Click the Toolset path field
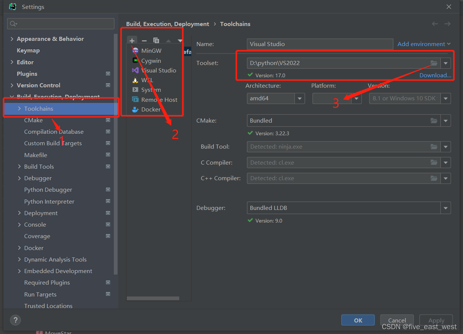The height and width of the screenshot is (334, 463). tap(338, 63)
